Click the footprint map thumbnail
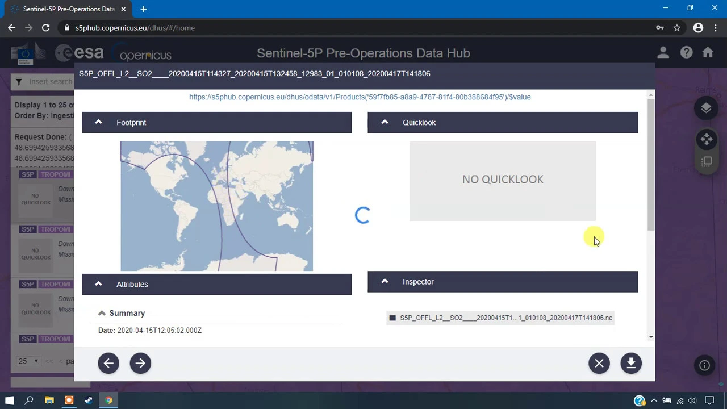The height and width of the screenshot is (409, 727). click(x=216, y=206)
